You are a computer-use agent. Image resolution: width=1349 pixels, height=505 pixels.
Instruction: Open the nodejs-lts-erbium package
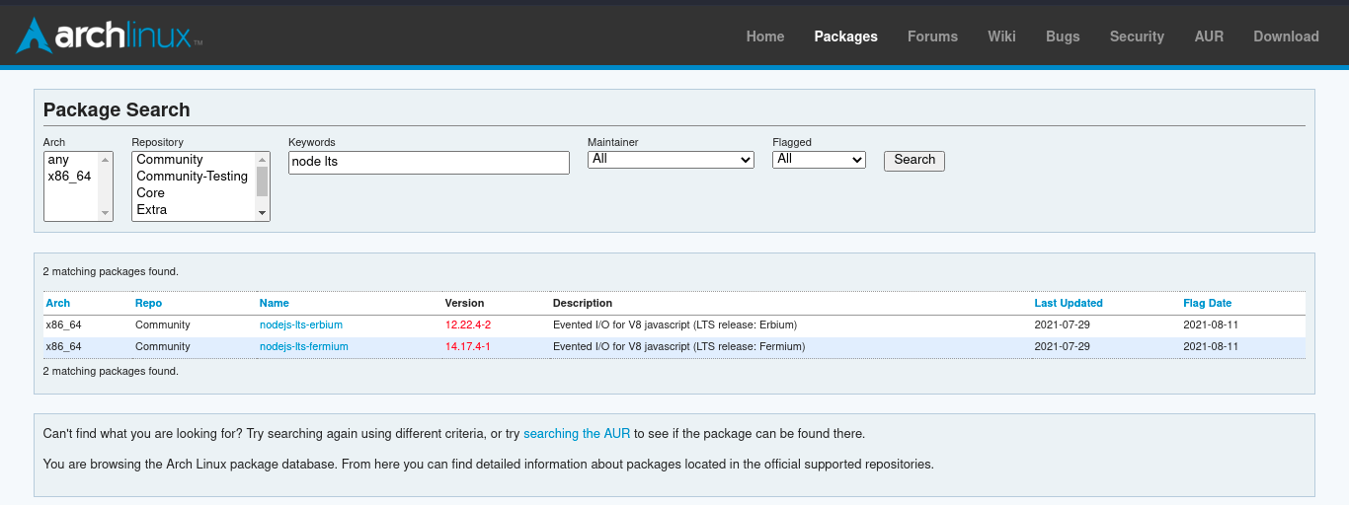tap(301, 325)
